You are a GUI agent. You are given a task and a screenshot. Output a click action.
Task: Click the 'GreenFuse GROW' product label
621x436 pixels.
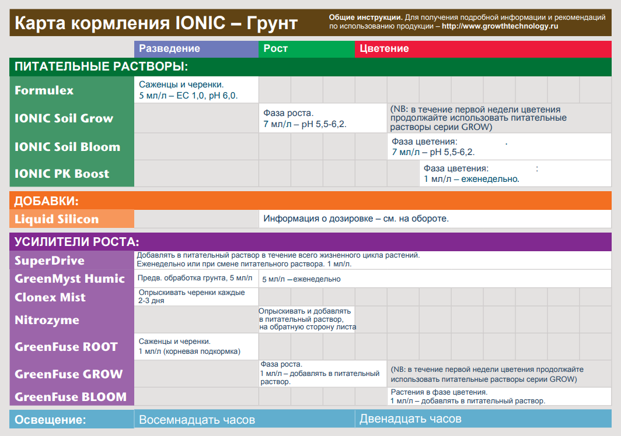point(68,374)
